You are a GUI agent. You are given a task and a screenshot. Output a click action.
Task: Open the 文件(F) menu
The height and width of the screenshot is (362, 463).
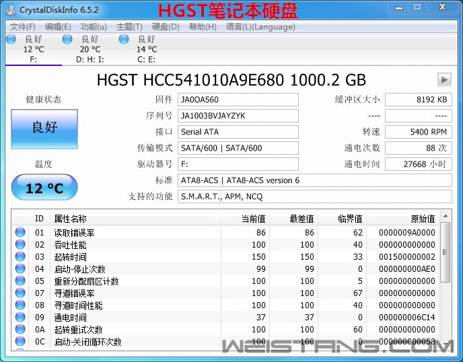23,27
